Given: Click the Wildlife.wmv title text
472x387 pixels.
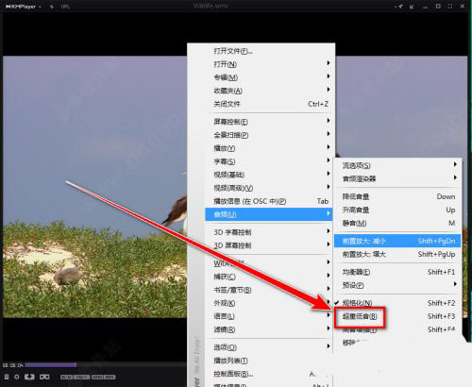Looking at the screenshot, I should coord(211,6).
